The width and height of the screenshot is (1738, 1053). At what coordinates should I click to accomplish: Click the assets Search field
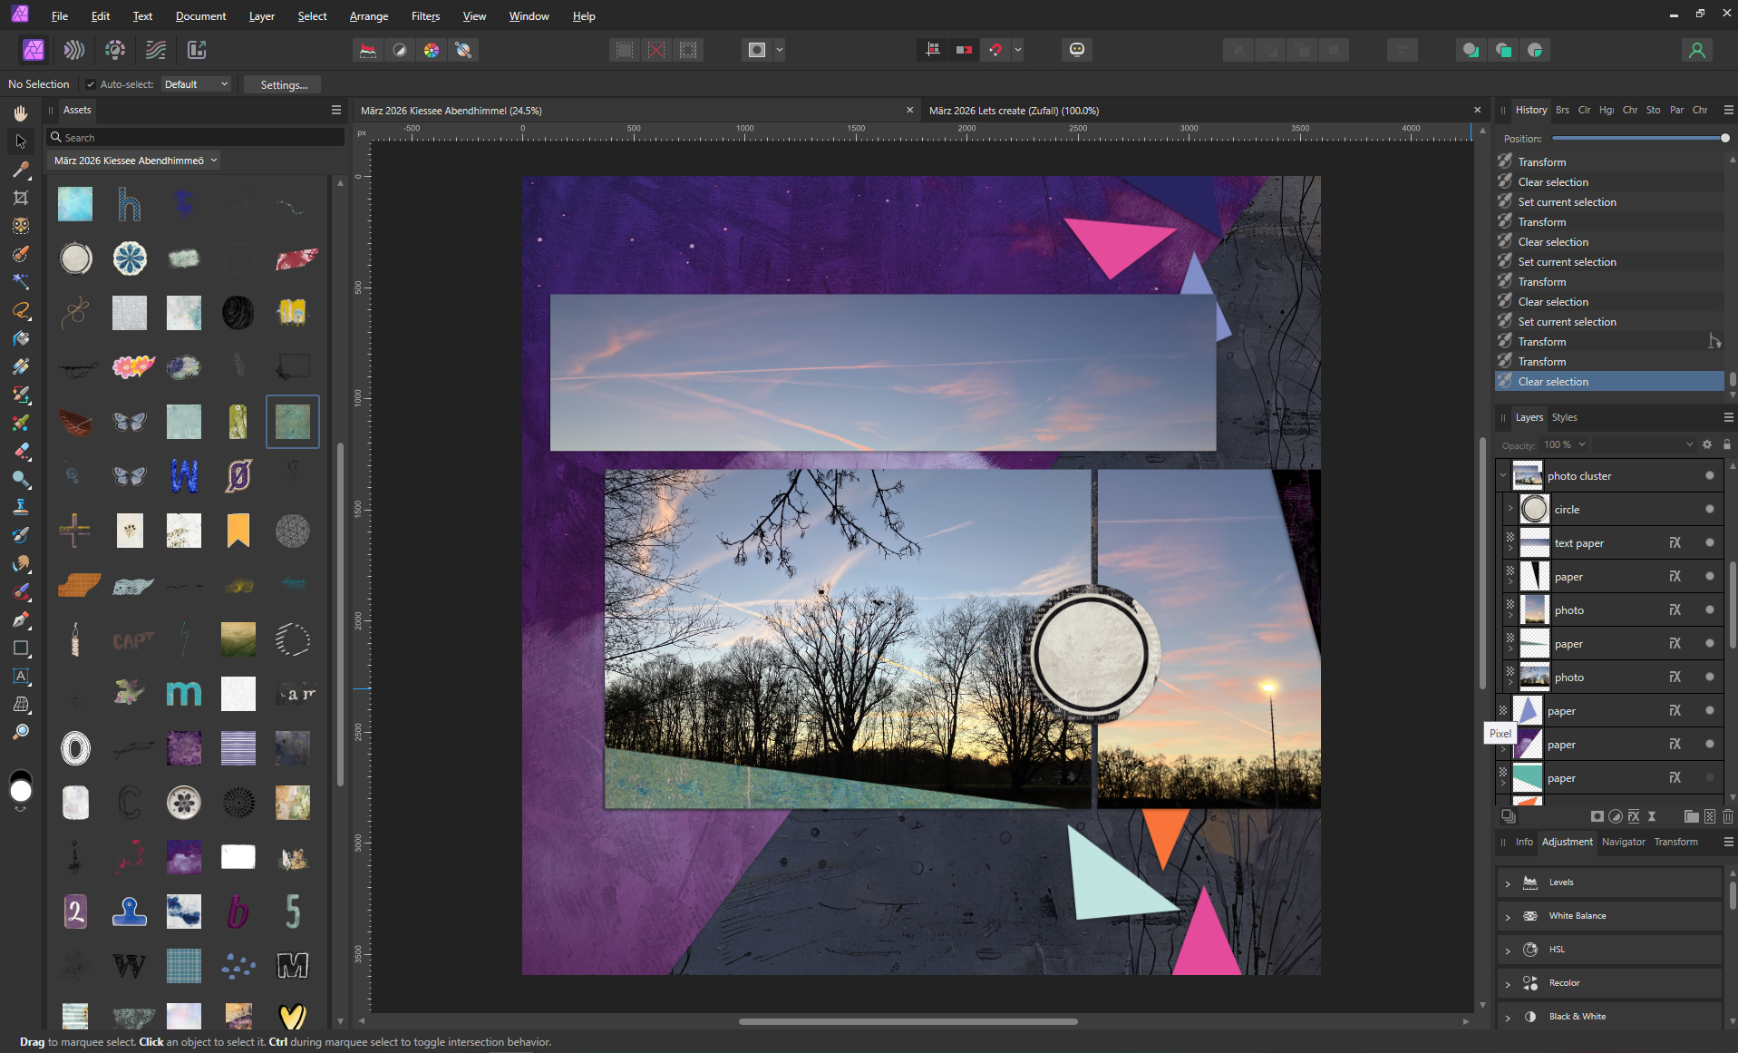(199, 138)
